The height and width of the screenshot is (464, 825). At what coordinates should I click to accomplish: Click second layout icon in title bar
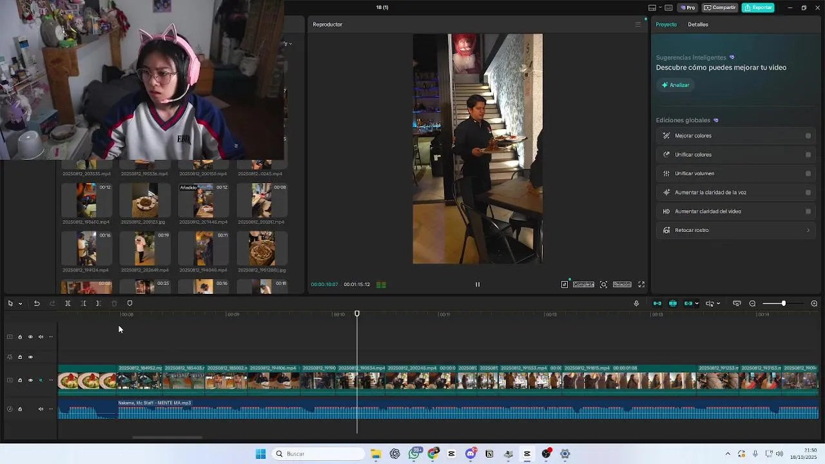tap(668, 8)
